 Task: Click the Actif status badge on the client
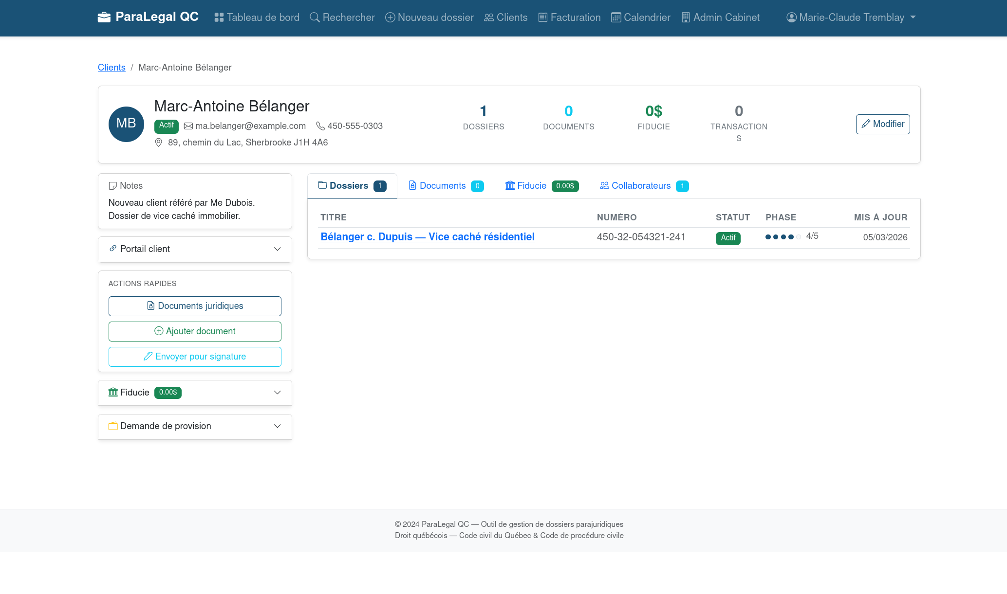166,126
